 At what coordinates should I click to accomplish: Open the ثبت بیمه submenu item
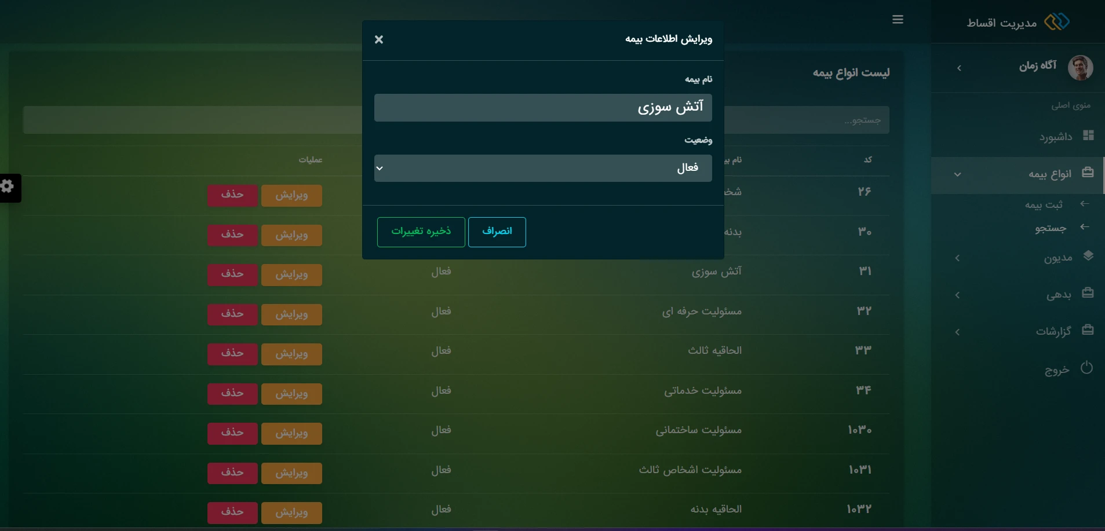click(1044, 204)
